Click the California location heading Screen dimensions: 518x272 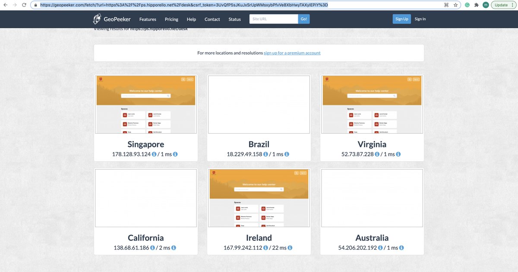click(x=146, y=238)
